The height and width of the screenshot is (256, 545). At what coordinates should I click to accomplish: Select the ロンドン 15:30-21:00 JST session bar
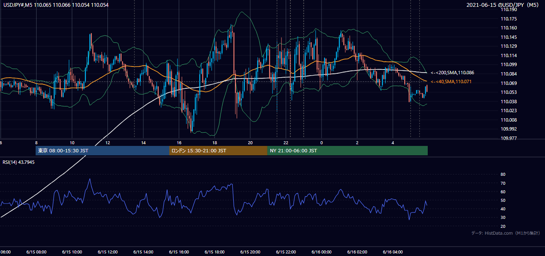(x=218, y=151)
